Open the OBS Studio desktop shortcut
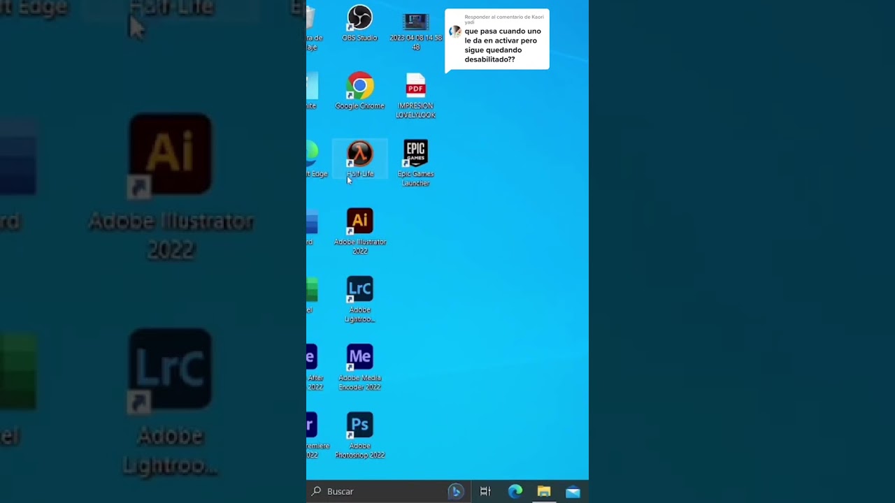Image resolution: width=895 pixels, height=503 pixels. tap(359, 23)
